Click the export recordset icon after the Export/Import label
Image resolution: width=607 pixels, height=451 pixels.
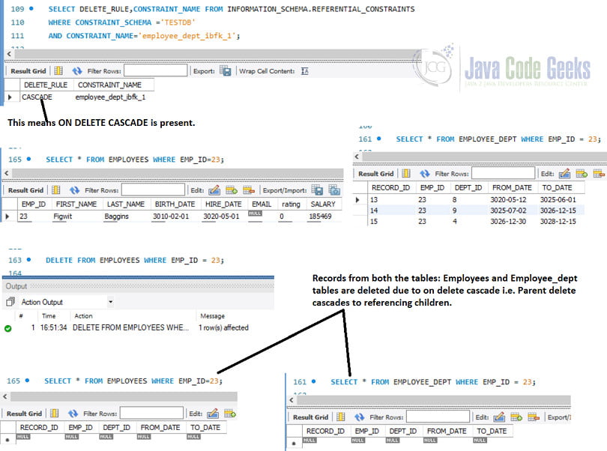317,190
